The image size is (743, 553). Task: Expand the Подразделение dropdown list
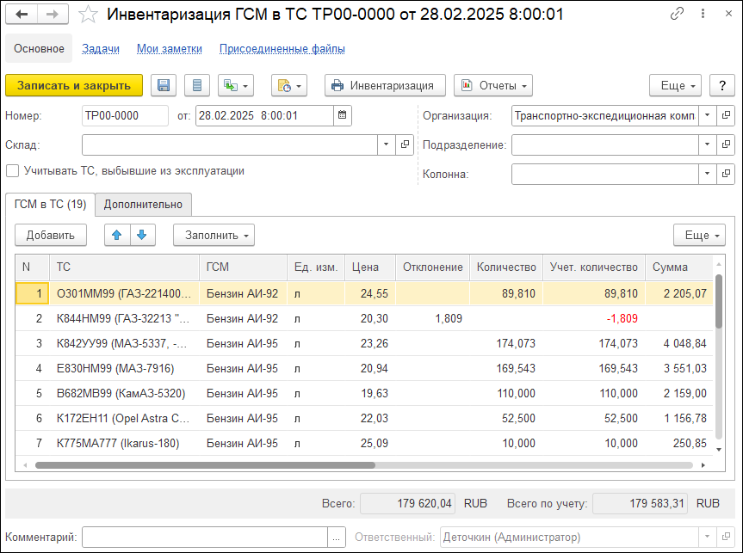[x=708, y=144]
